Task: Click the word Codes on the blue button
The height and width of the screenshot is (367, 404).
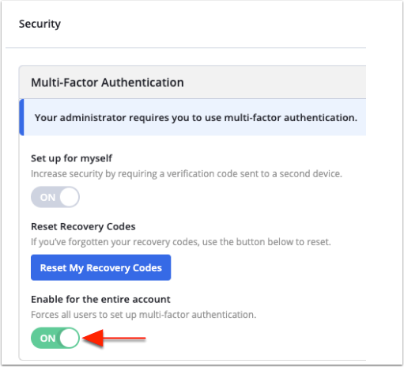Action: click(147, 267)
